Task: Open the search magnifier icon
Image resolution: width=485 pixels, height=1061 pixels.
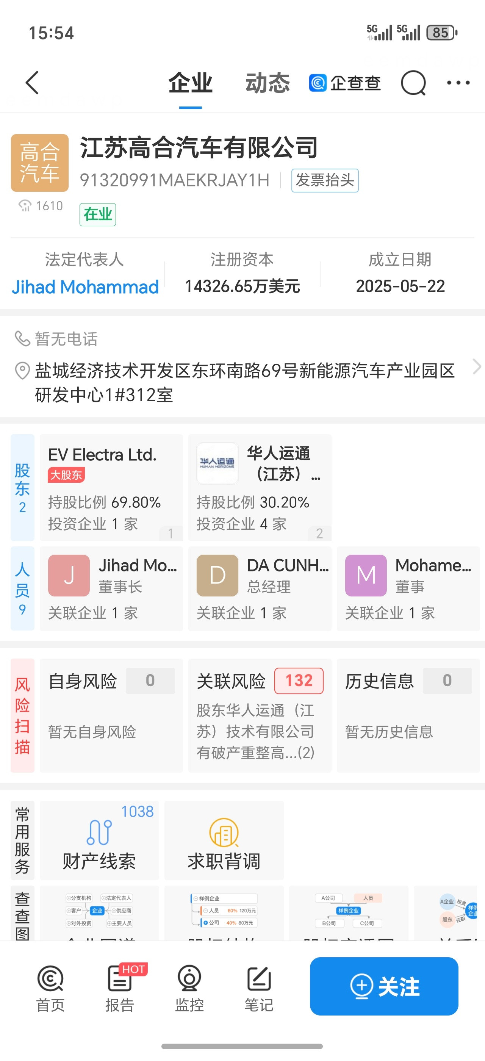Action: coord(413,83)
